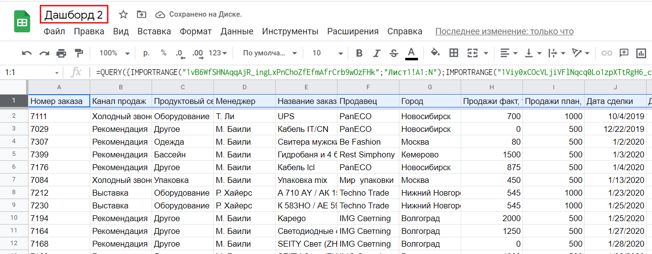The height and width of the screenshot is (254, 652).
Task: Print the spreadsheet
Action: click(61, 53)
